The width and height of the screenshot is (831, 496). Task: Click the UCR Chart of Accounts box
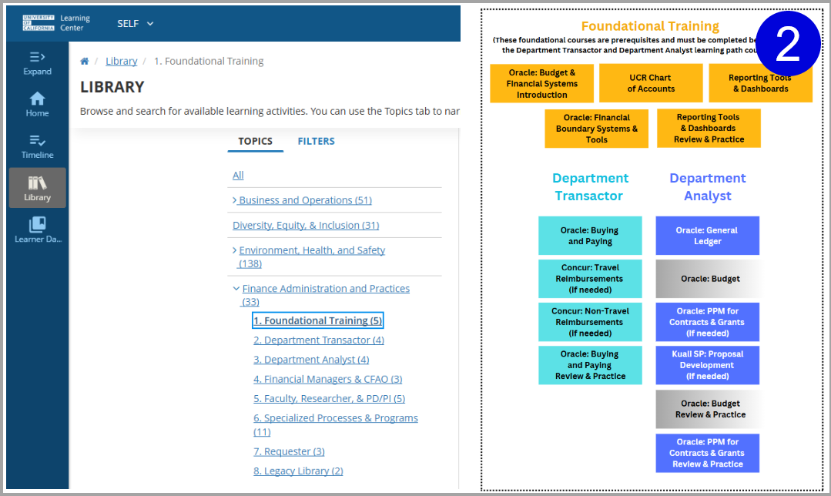click(651, 83)
